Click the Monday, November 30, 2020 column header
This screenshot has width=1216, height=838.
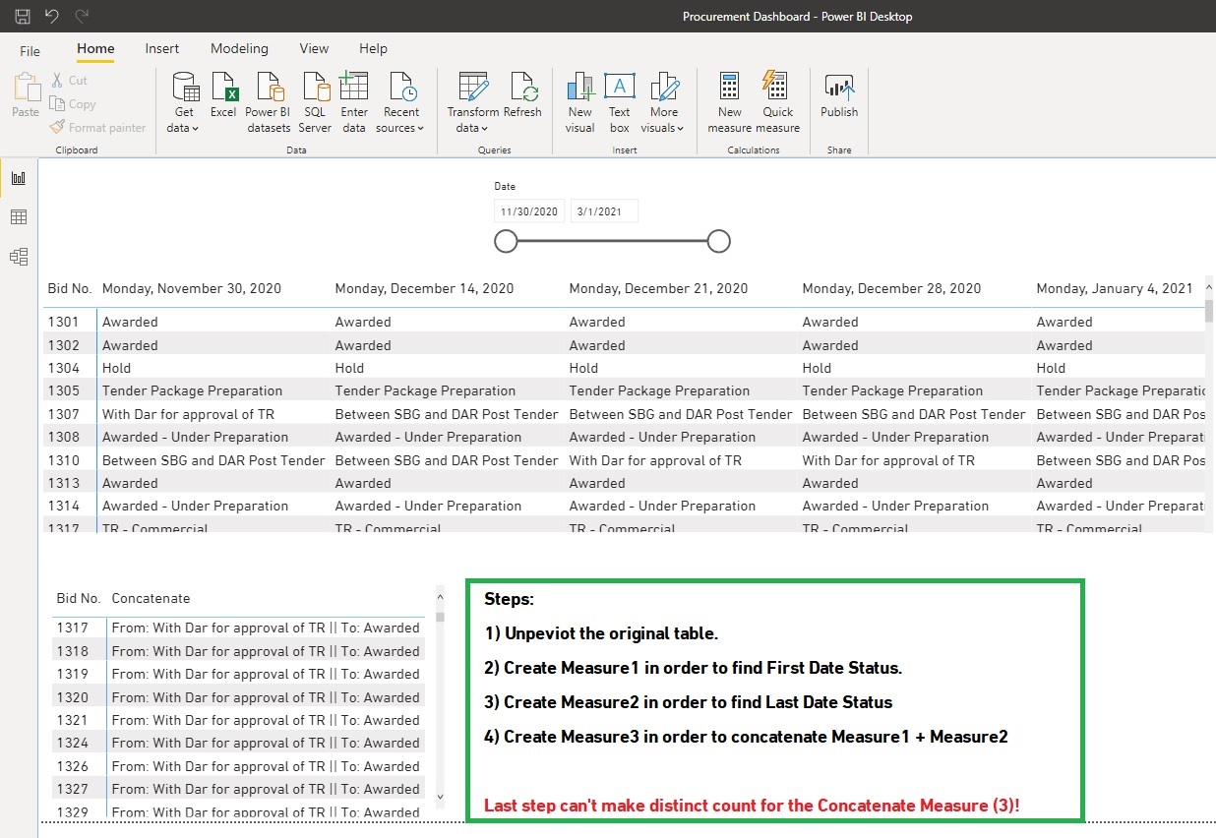click(x=192, y=288)
